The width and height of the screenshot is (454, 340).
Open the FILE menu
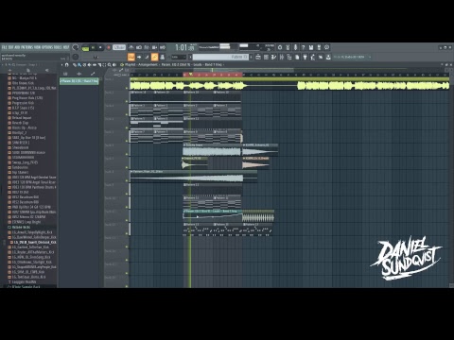coord(5,47)
